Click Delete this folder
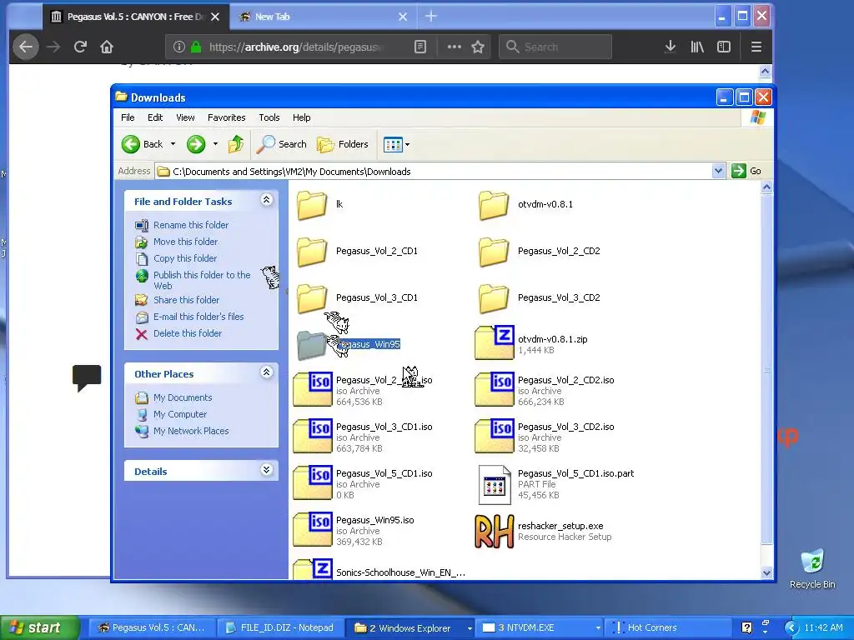 tap(188, 333)
